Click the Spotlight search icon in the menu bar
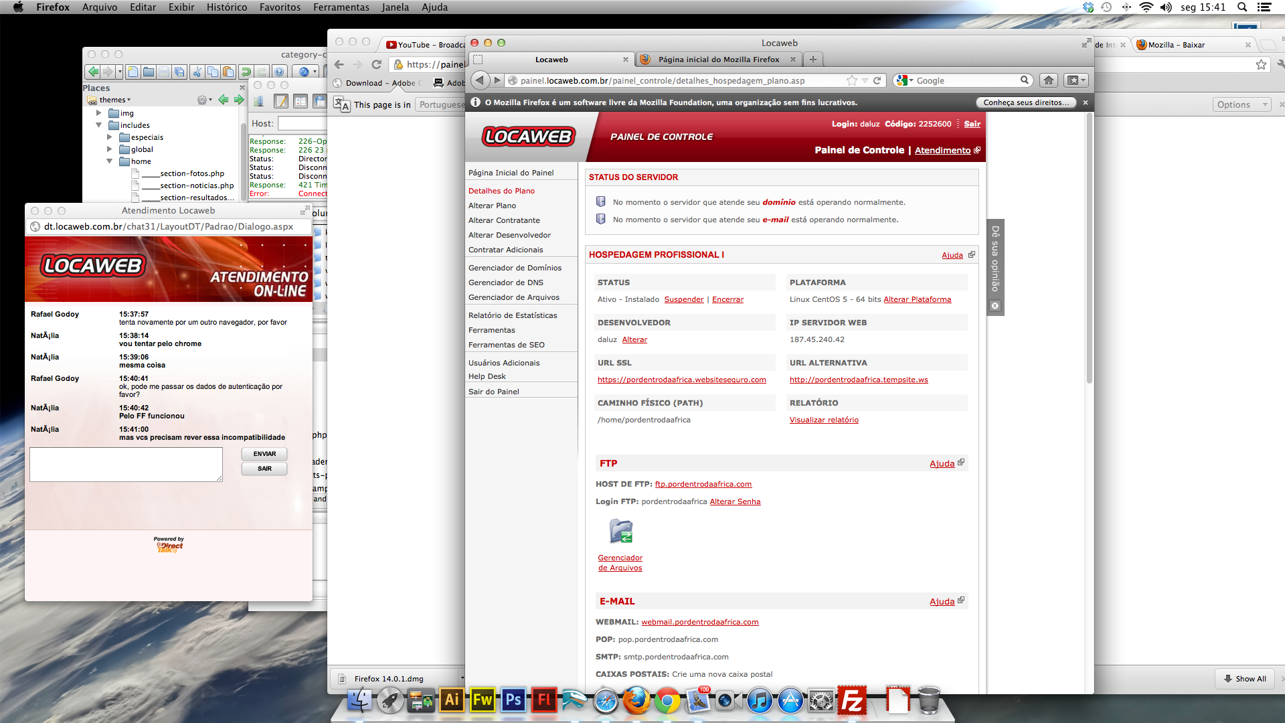Image resolution: width=1285 pixels, height=723 pixels. [x=1242, y=7]
